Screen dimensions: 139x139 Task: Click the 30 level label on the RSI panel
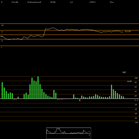click(x=2, y=41)
